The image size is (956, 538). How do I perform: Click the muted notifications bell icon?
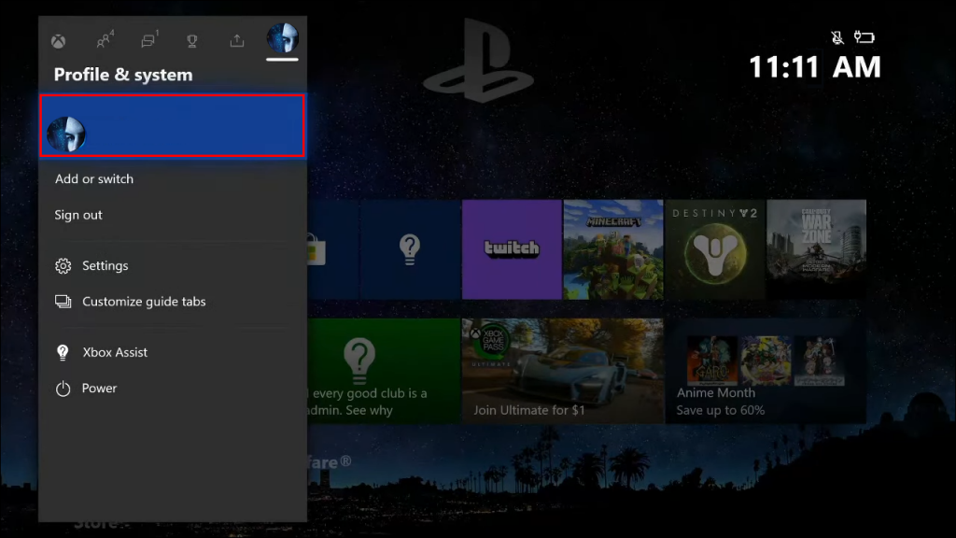point(838,35)
